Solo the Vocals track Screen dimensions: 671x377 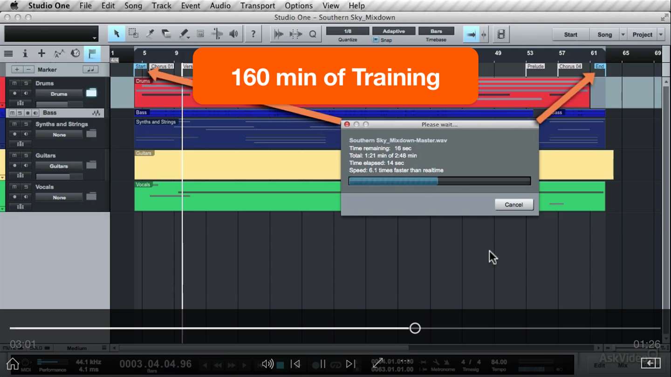(x=26, y=187)
